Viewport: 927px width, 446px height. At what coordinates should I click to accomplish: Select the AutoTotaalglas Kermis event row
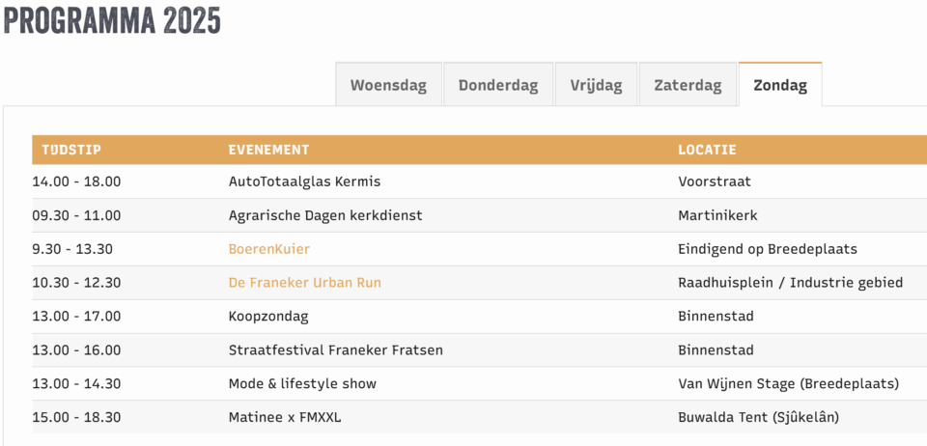coord(304,181)
